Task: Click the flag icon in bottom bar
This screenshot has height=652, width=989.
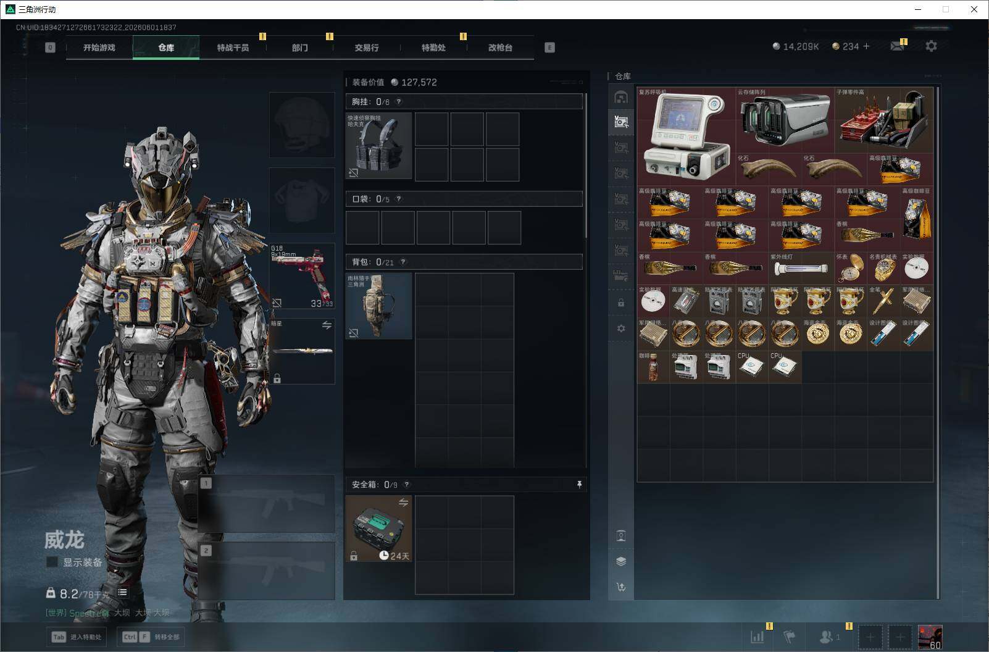Action: click(x=790, y=637)
